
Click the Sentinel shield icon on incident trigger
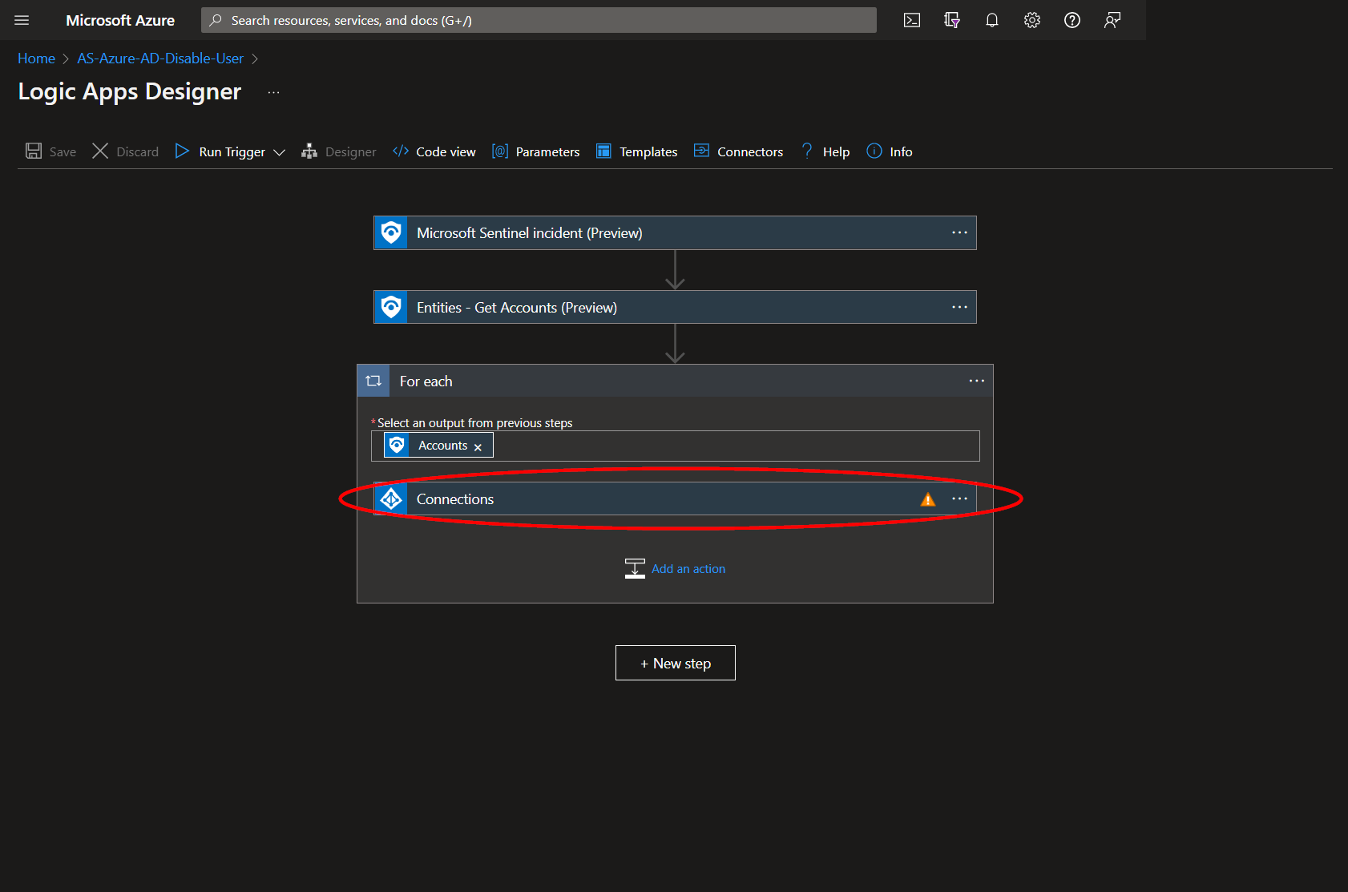click(391, 233)
